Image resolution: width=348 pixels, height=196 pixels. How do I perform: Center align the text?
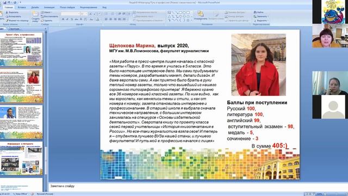tap(111, 20)
